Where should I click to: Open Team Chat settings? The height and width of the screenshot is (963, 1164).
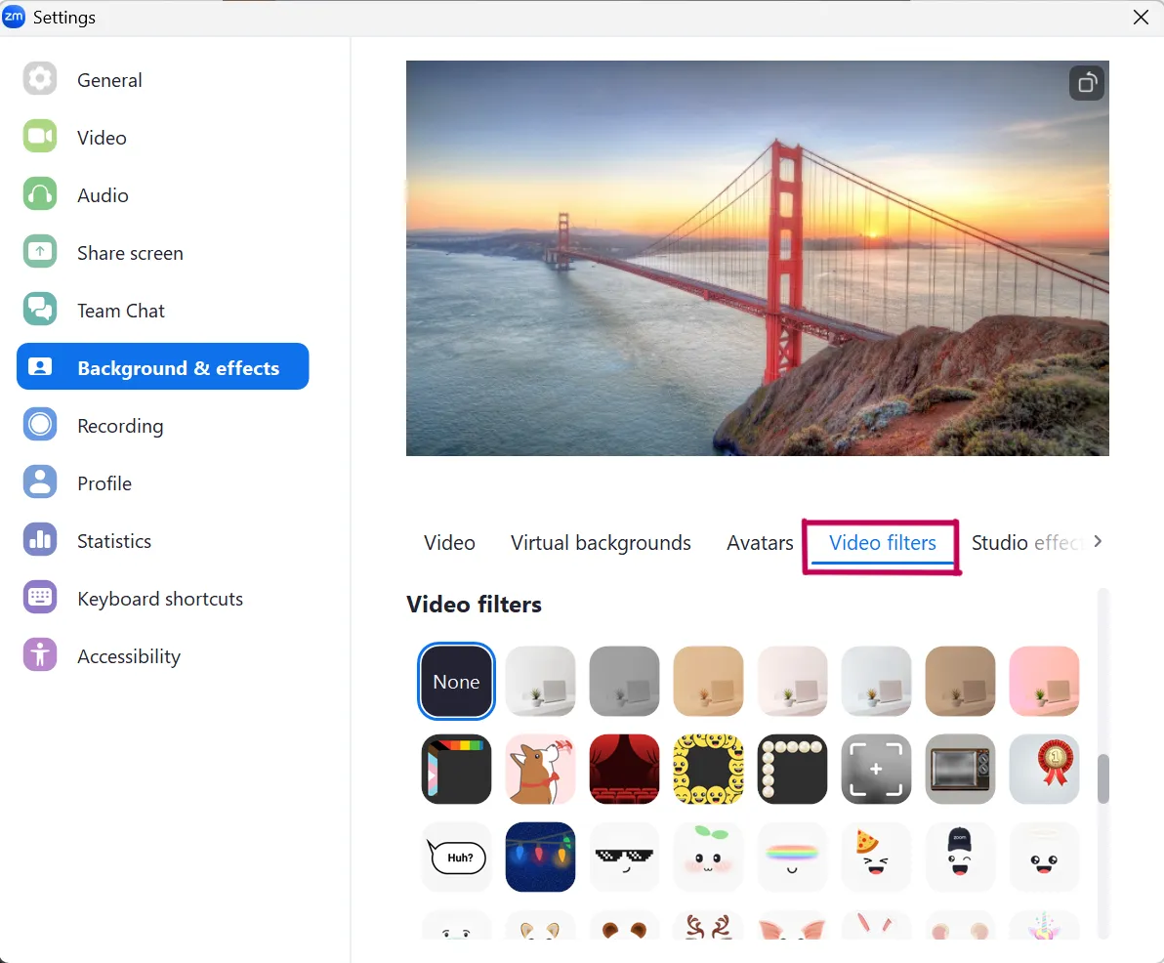coord(121,311)
